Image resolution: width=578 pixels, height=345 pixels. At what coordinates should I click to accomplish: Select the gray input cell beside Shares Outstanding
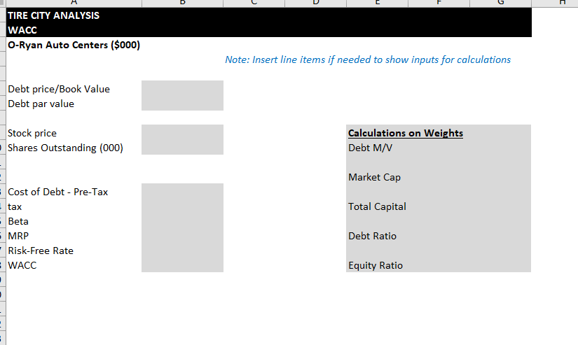point(182,147)
